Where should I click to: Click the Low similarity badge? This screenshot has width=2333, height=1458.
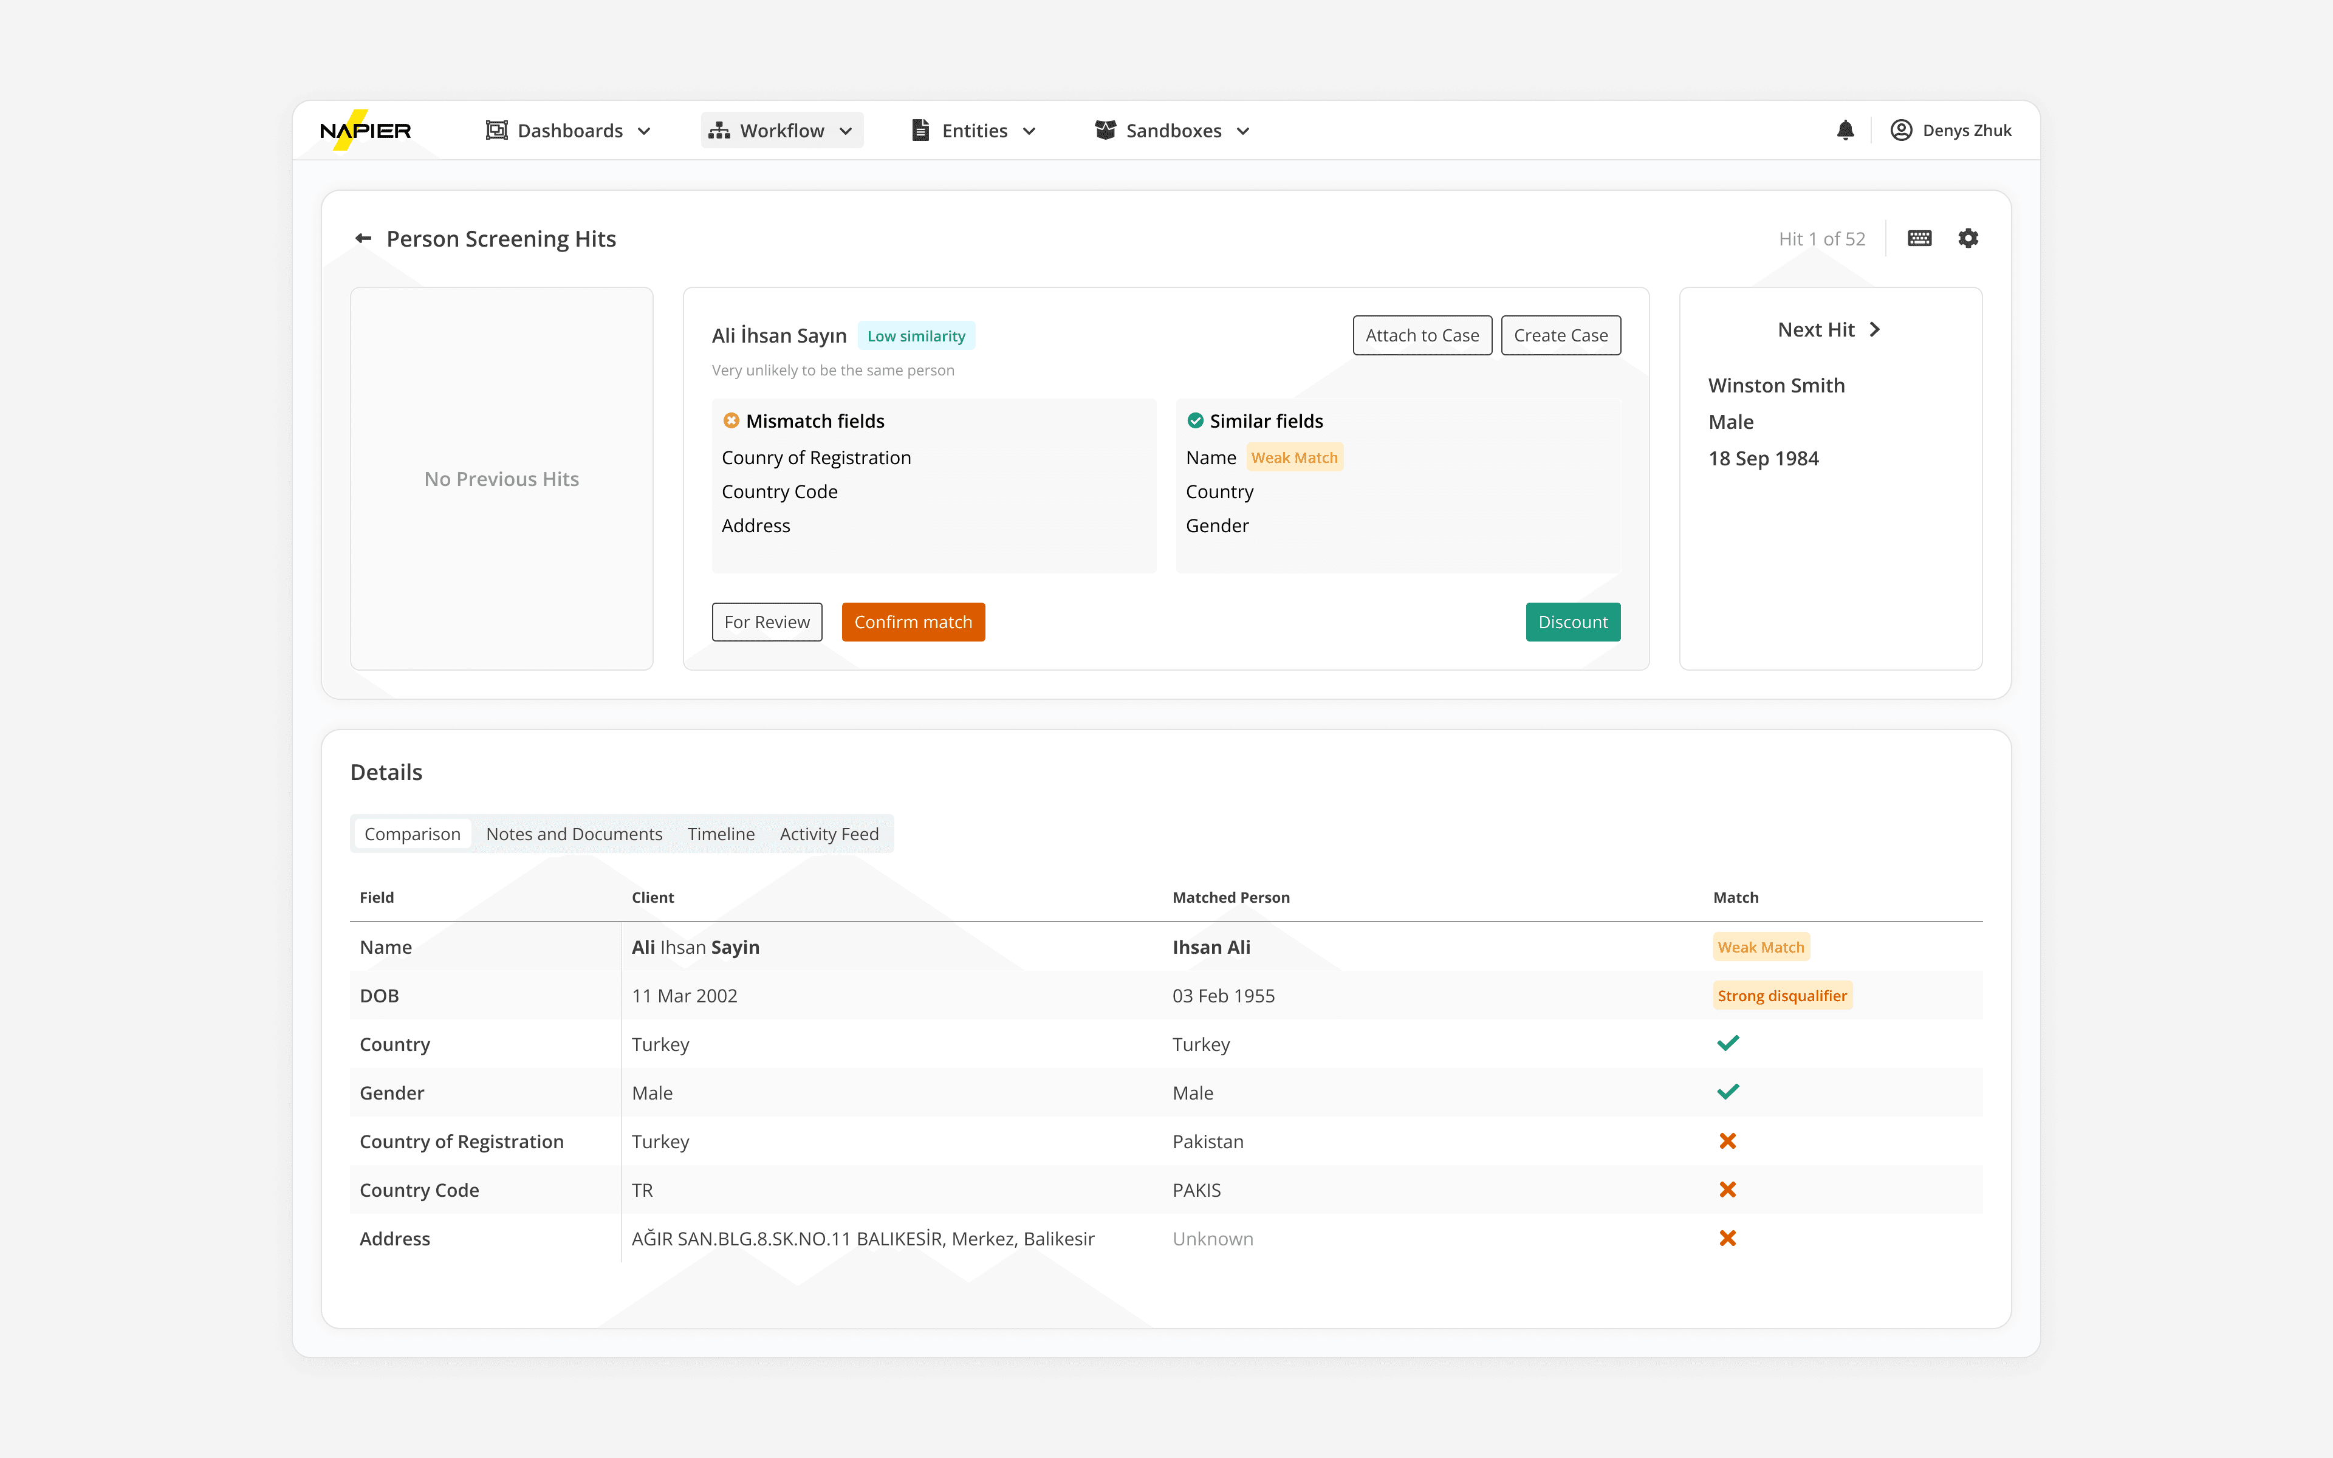[x=916, y=335]
